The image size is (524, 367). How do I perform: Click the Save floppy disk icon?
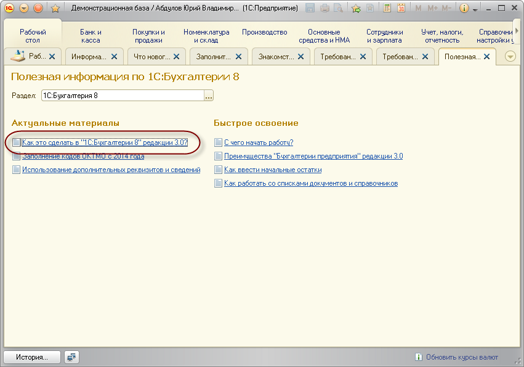point(310,8)
